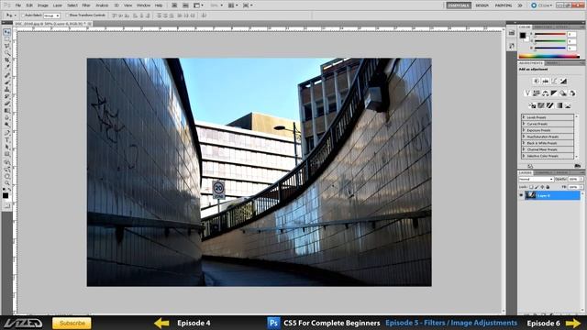The image size is (587, 330).
Task: Go to Episode 6 link
Action: pos(553,323)
